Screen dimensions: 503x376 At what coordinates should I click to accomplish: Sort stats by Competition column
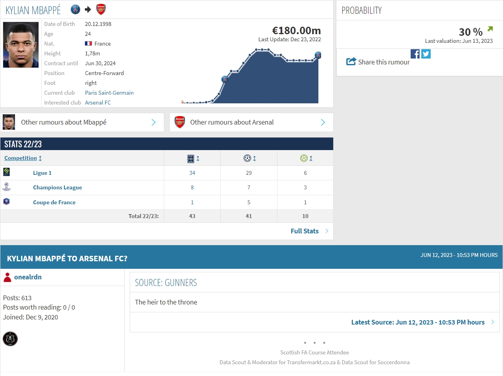20,158
